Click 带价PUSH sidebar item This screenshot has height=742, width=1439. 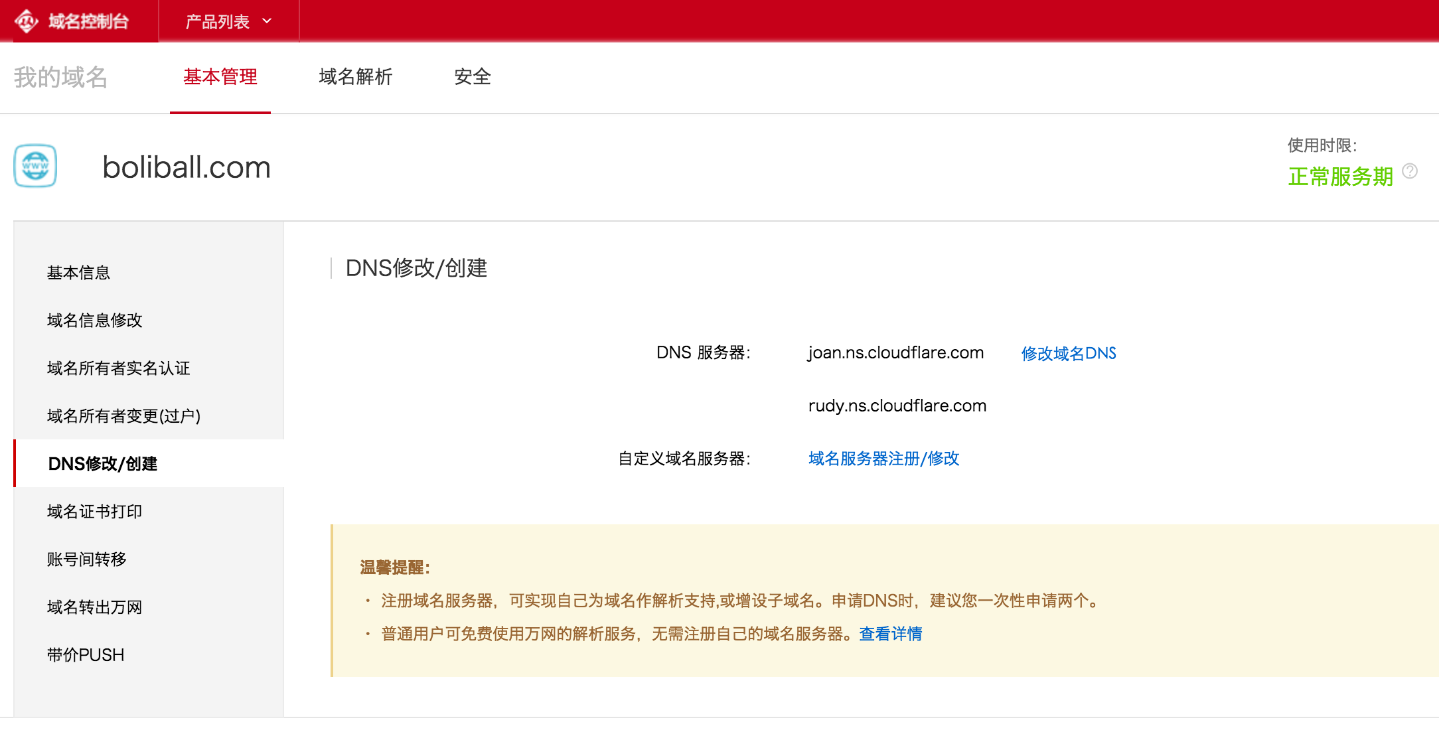85,655
